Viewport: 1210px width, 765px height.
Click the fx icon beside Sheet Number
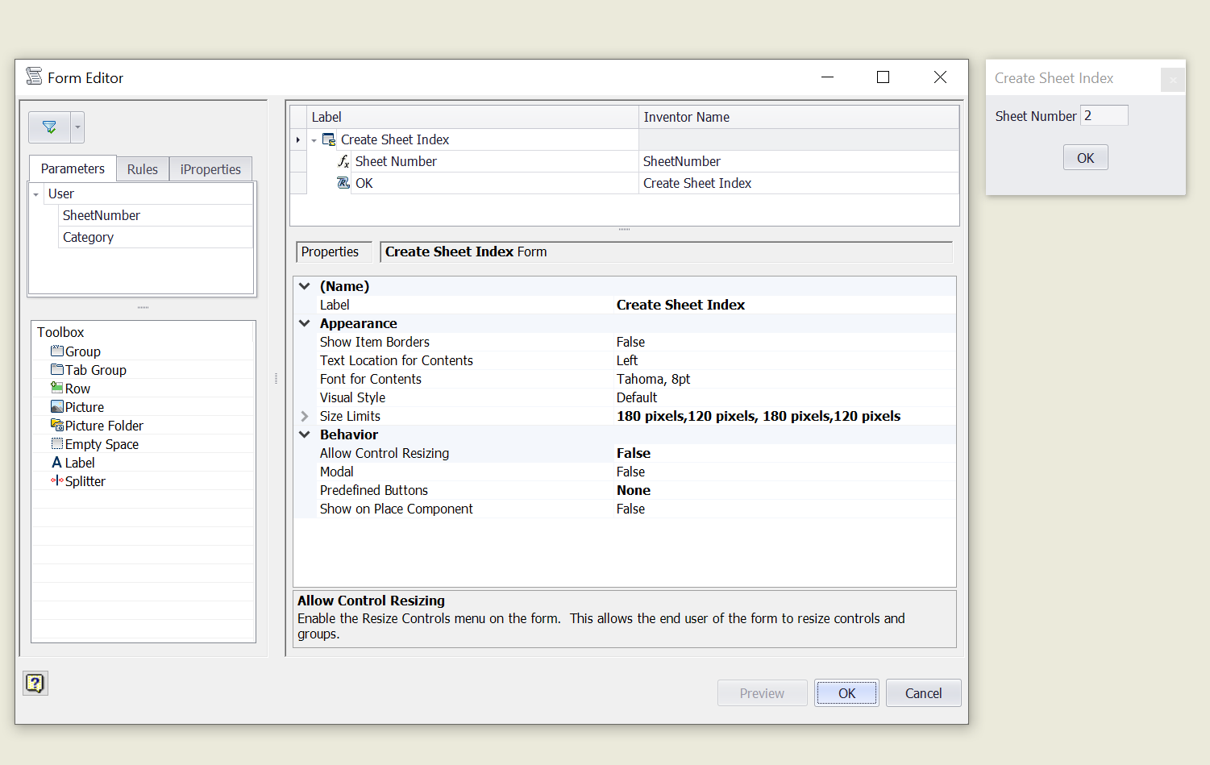click(343, 161)
